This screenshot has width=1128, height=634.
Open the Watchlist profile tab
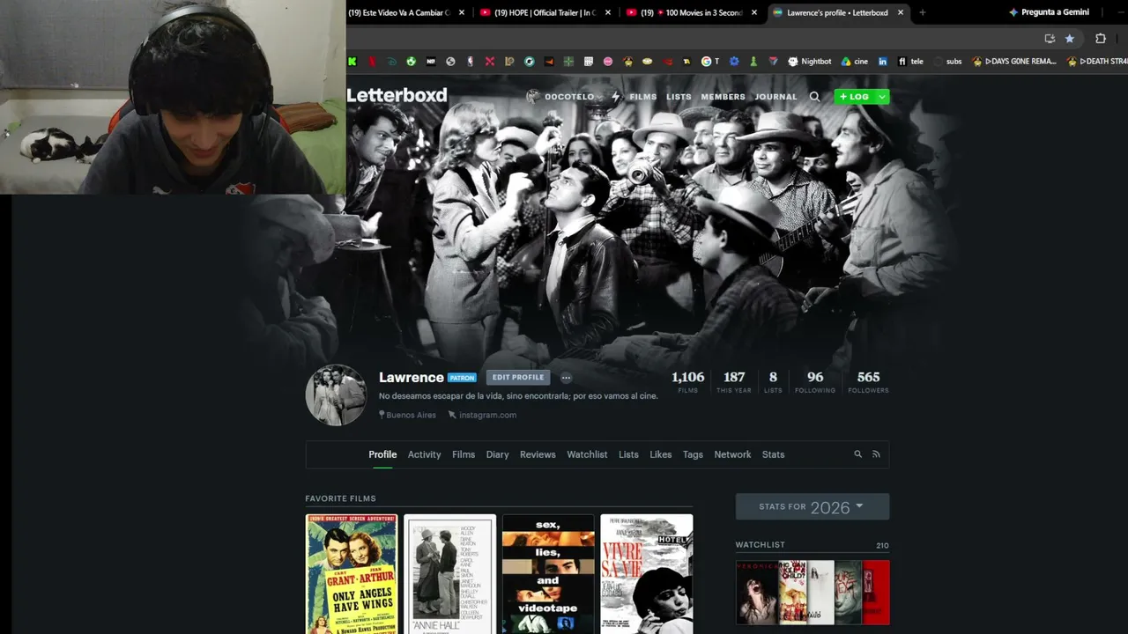coord(587,454)
